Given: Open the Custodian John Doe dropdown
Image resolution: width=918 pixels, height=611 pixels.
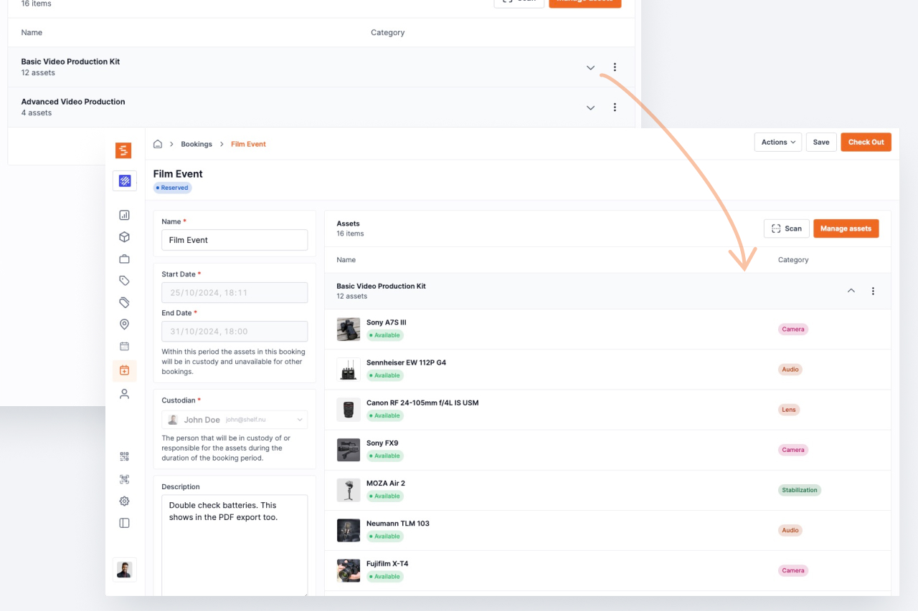Looking at the screenshot, I should coord(235,420).
